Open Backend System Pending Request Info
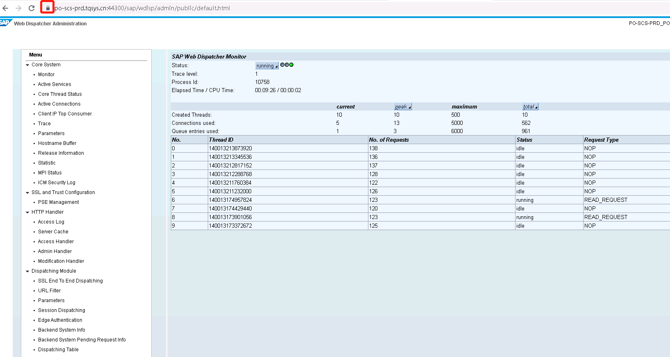 [x=82, y=340]
